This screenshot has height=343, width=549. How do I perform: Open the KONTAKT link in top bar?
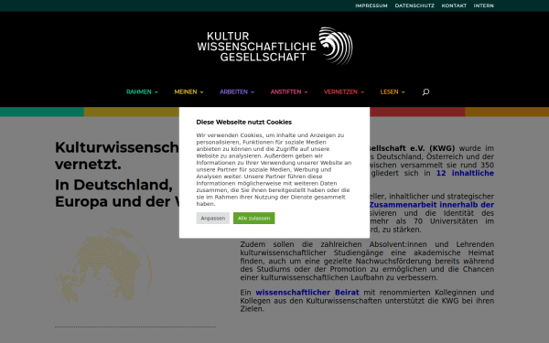(454, 5)
